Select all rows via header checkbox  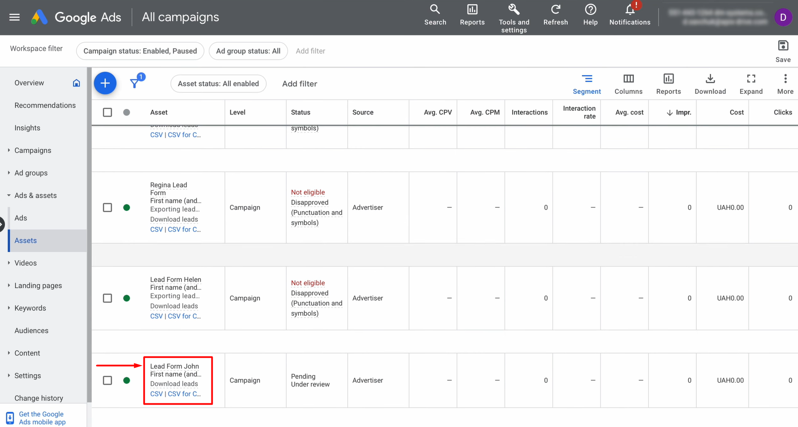(x=108, y=112)
